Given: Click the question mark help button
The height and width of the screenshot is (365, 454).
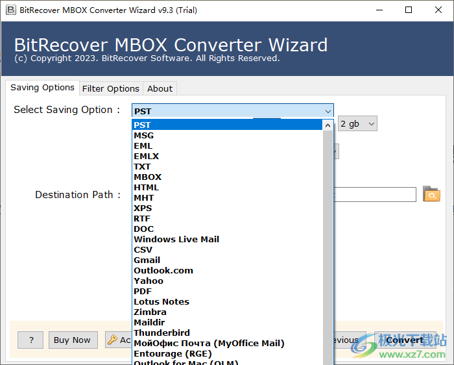Looking at the screenshot, I should pyautogui.click(x=30, y=340).
